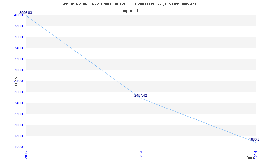
Task: Click the 2000 y-axis tick label
Action: 18,125
